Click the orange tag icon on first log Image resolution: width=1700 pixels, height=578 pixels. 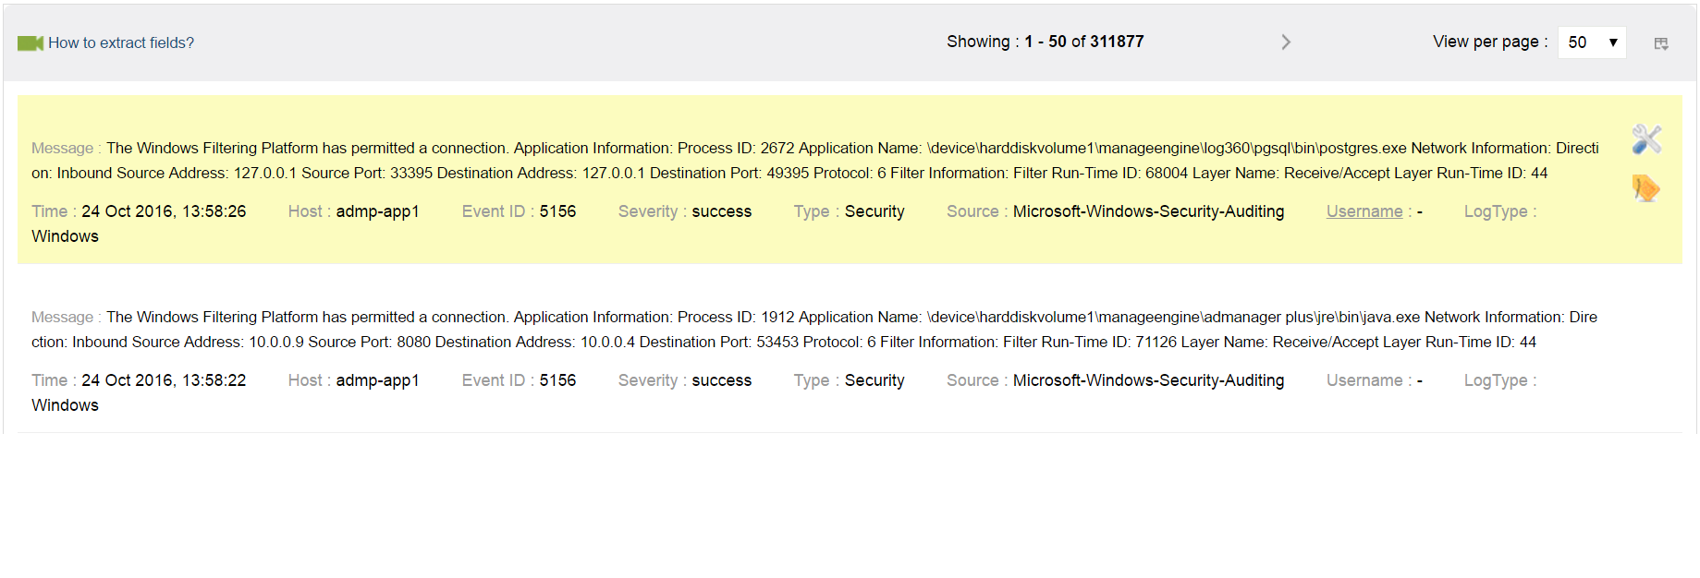coord(1645,188)
